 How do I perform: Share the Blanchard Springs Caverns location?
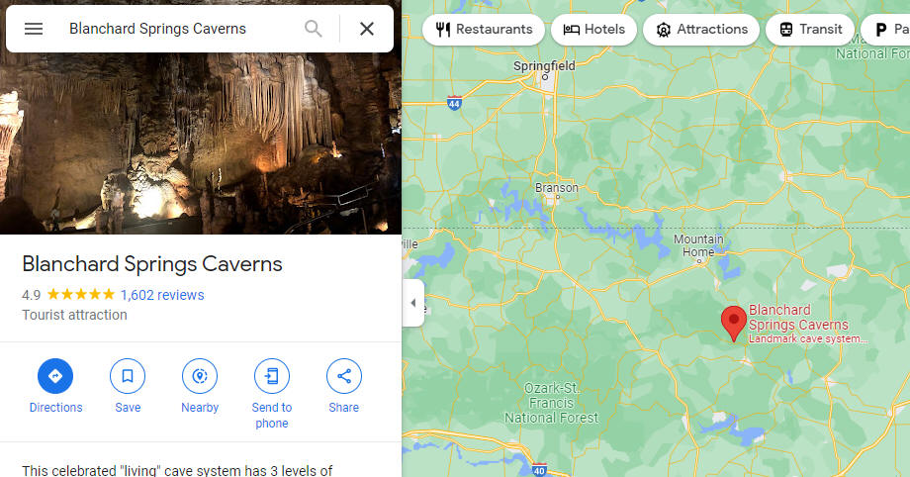tap(343, 386)
